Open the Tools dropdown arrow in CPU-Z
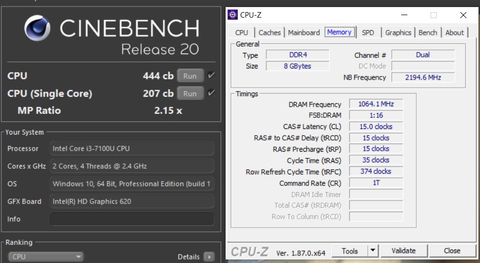 372,251
